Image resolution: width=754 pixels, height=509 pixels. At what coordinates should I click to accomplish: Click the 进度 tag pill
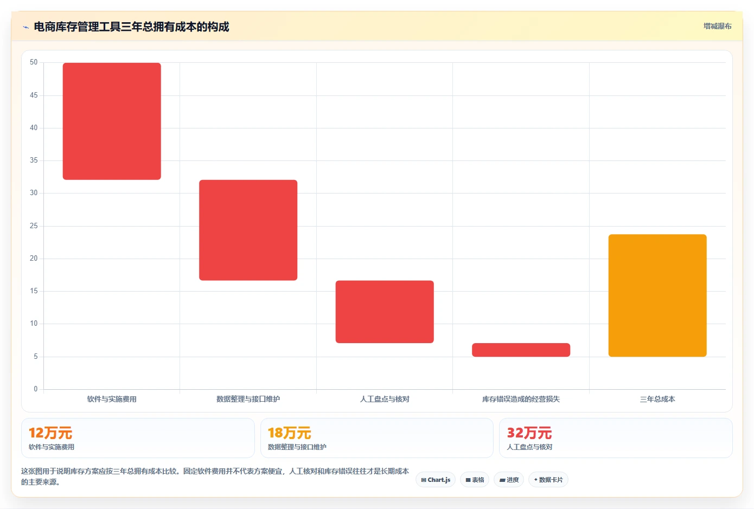tap(509, 480)
